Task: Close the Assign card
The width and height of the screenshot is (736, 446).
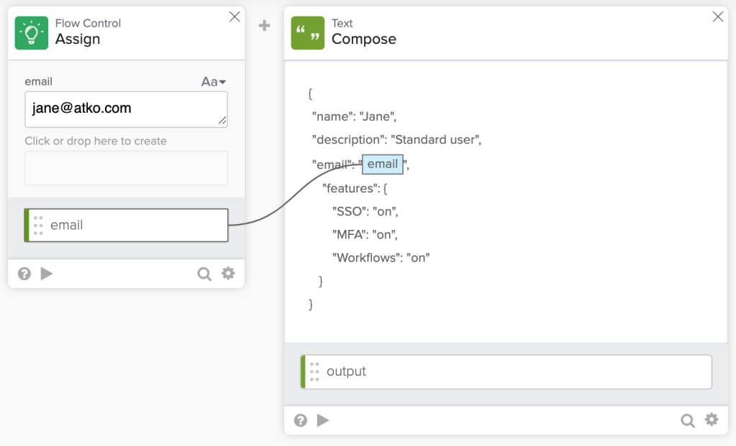Action: [x=234, y=16]
